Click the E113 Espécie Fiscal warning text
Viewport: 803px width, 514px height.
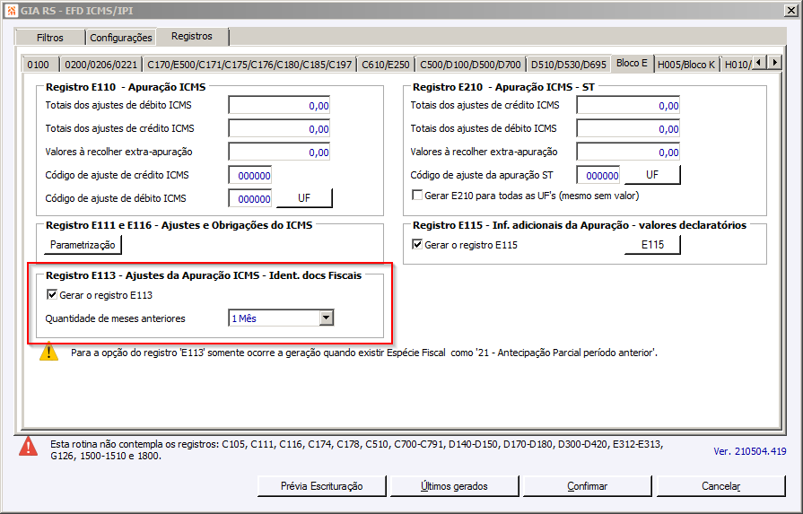click(x=364, y=353)
